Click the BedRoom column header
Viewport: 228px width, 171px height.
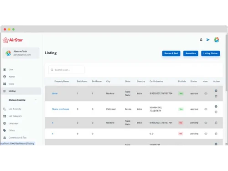[x=97, y=81]
